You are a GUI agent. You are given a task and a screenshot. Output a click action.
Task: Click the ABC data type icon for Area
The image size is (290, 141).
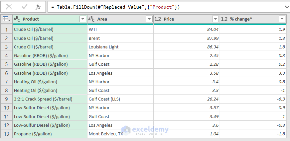(91, 19)
